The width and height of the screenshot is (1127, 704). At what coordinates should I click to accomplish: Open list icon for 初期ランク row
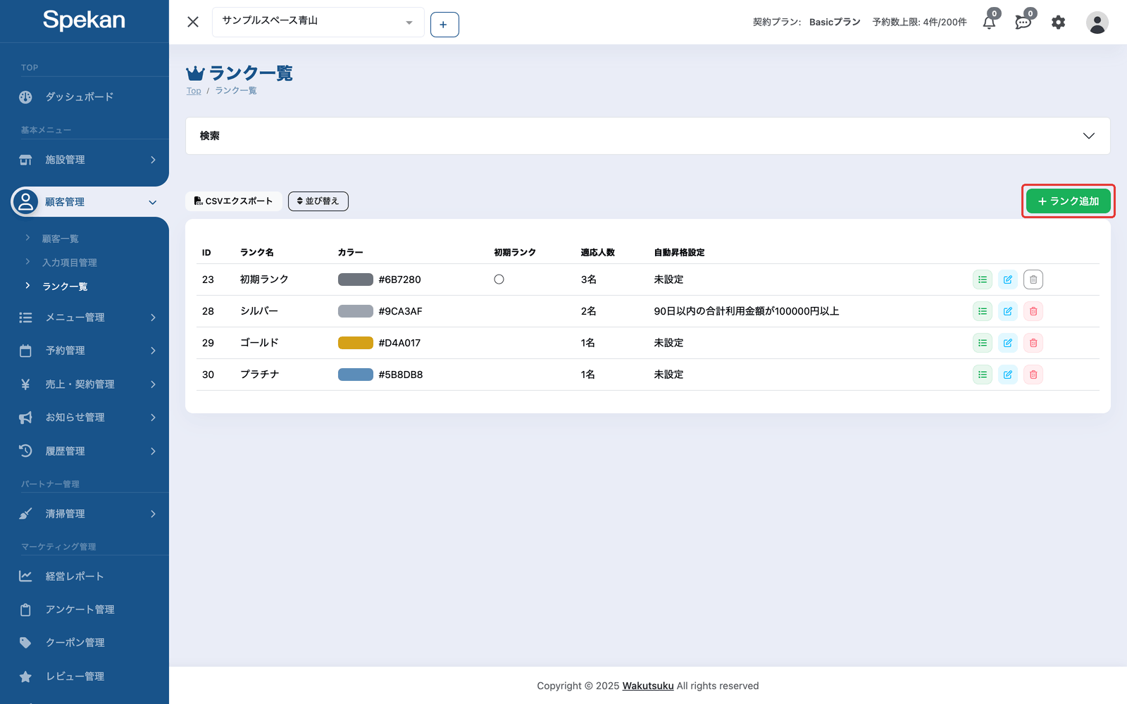[983, 279]
